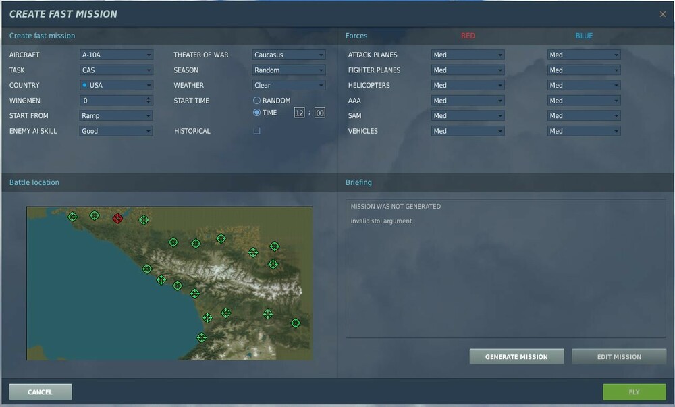Open RED SAM dropdown
The image size is (675, 407).
pyautogui.click(x=468, y=115)
